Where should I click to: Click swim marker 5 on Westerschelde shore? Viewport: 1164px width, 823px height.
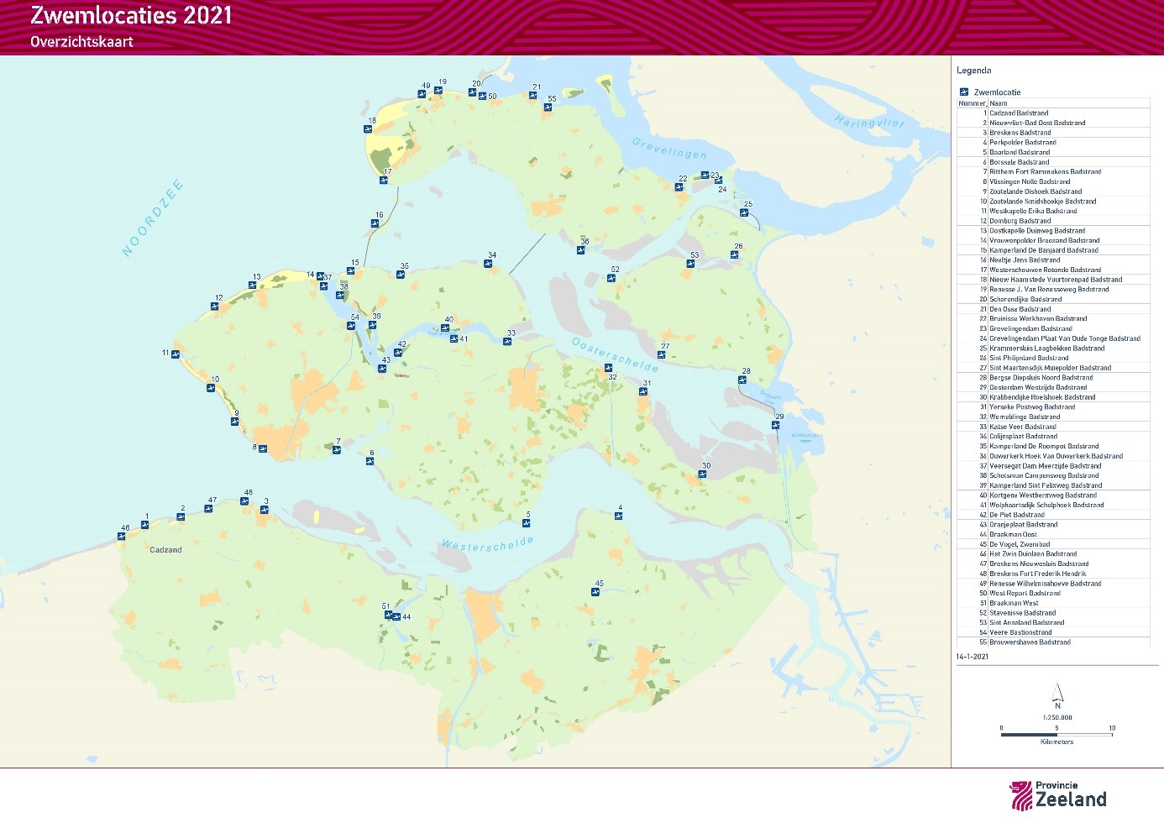coord(527,523)
